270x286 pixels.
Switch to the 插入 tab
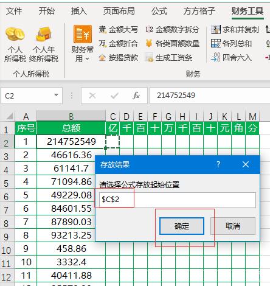[x=79, y=11]
